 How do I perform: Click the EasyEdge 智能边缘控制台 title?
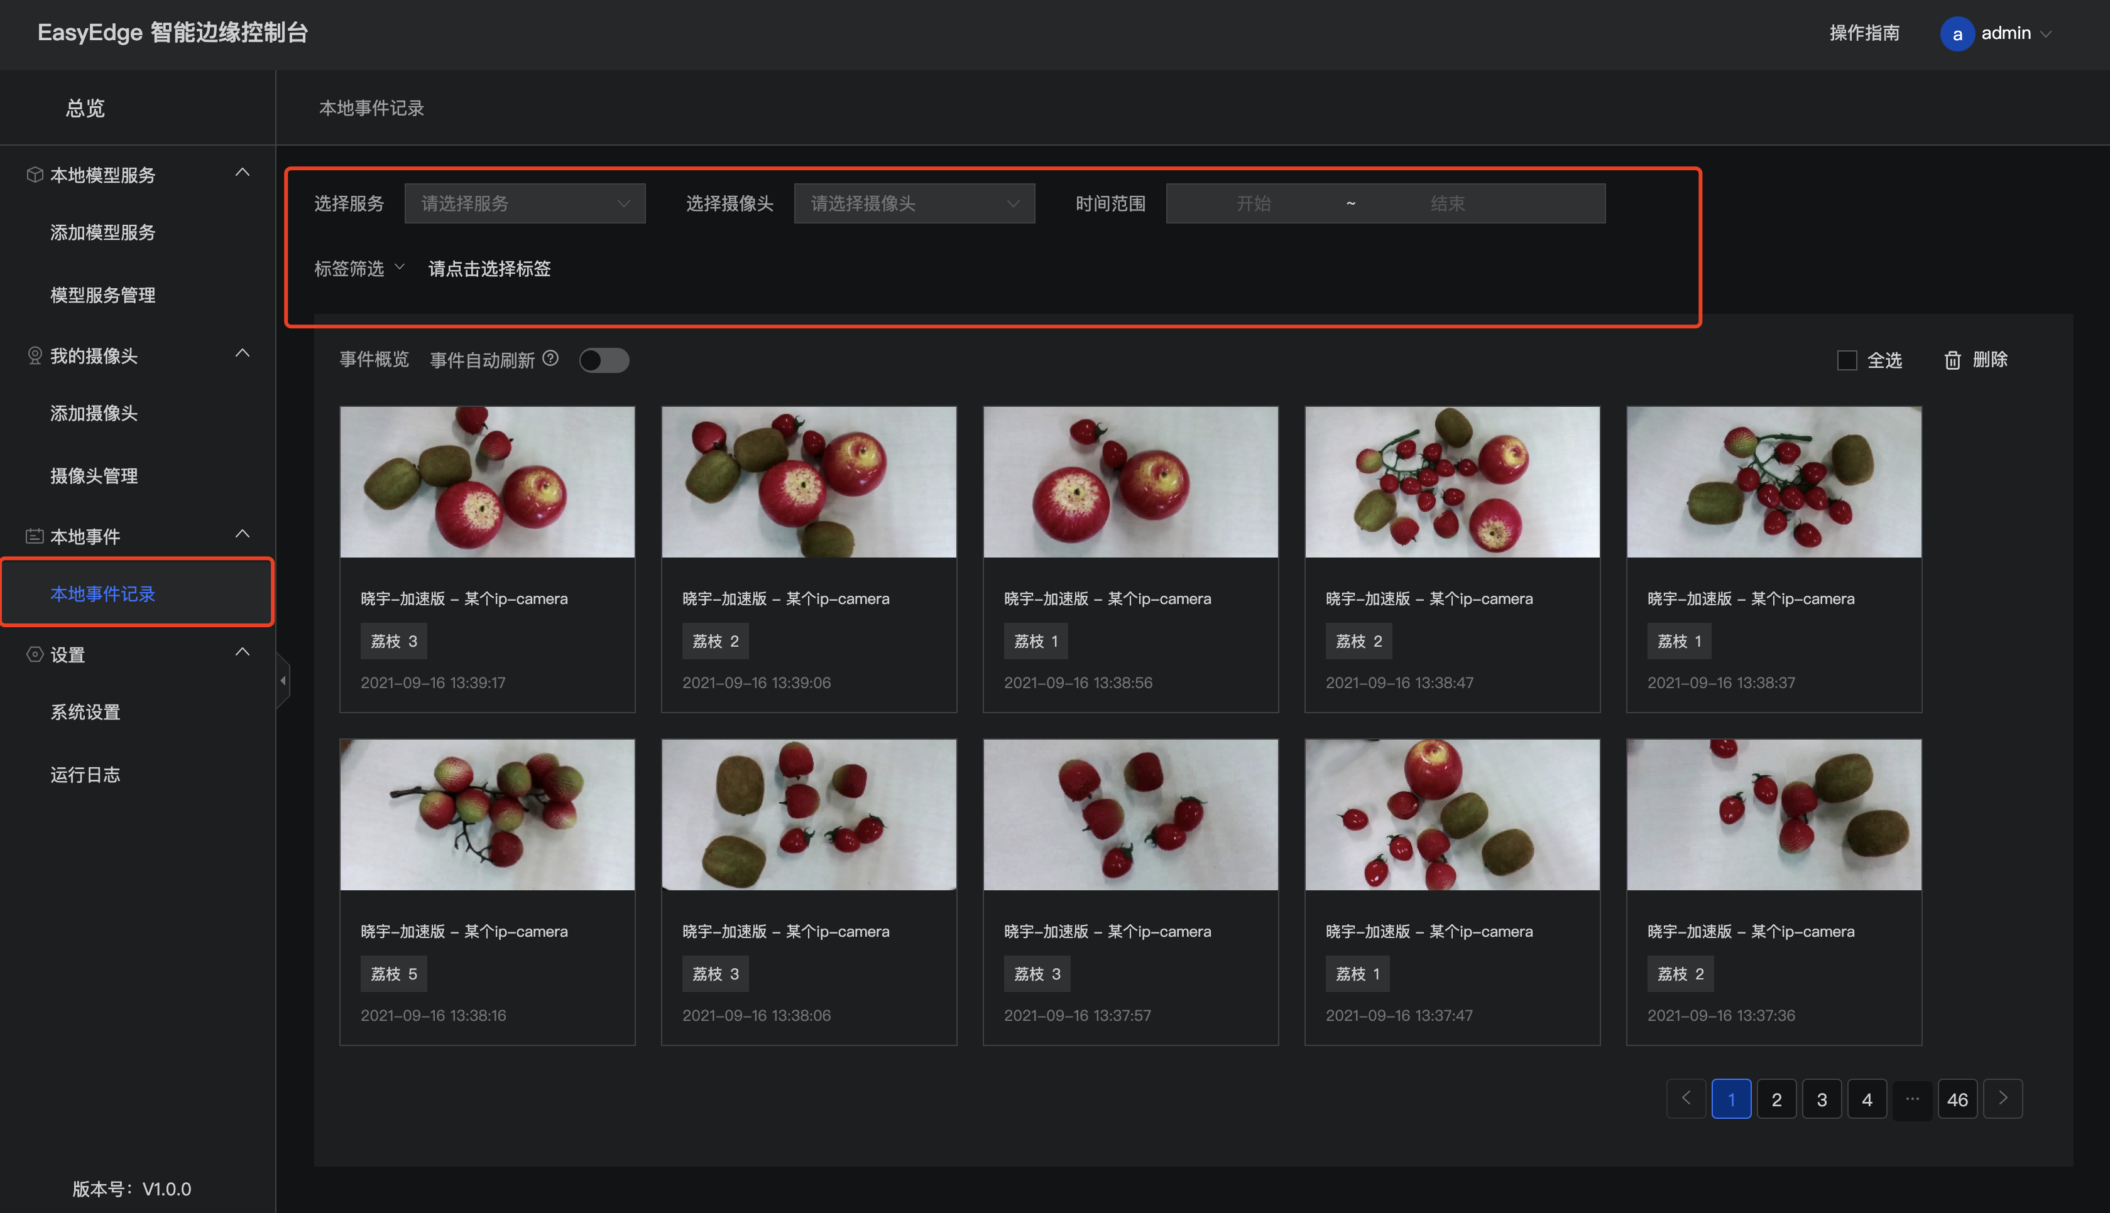(x=173, y=33)
